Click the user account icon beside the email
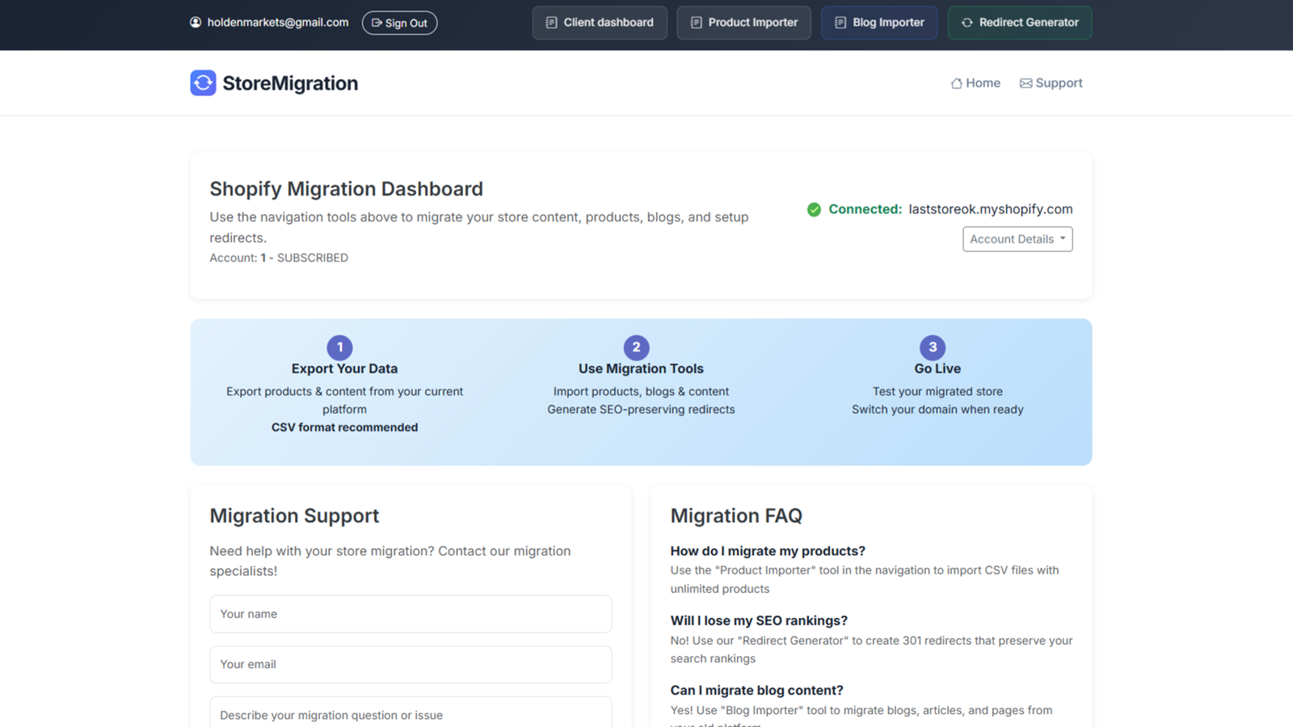Viewport: 1293px width, 727px height. pyautogui.click(x=195, y=22)
